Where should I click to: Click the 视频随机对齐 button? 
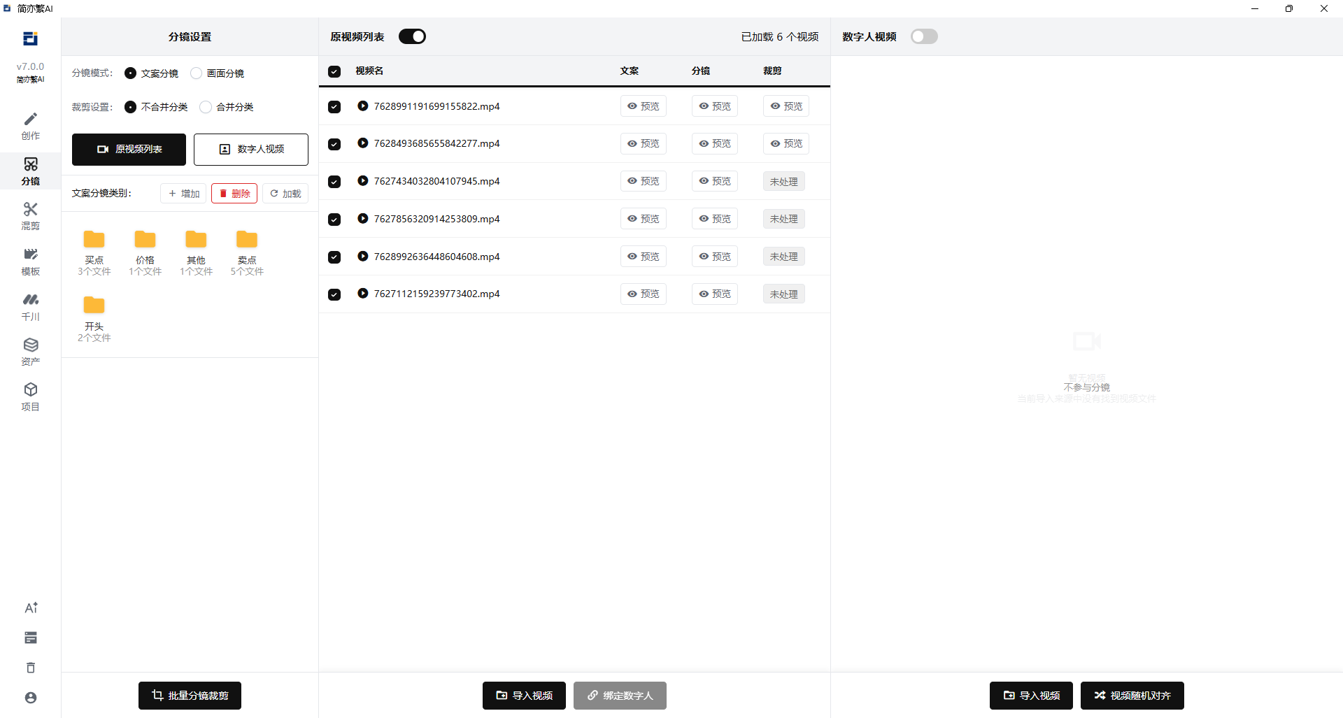pyautogui.click(x=1132, y=696)
